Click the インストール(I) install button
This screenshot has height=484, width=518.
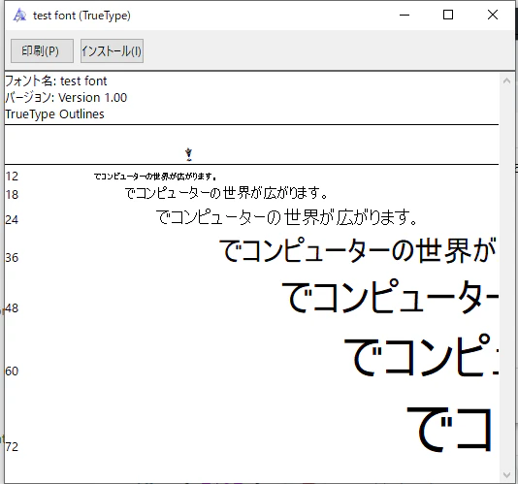point(112,50)
